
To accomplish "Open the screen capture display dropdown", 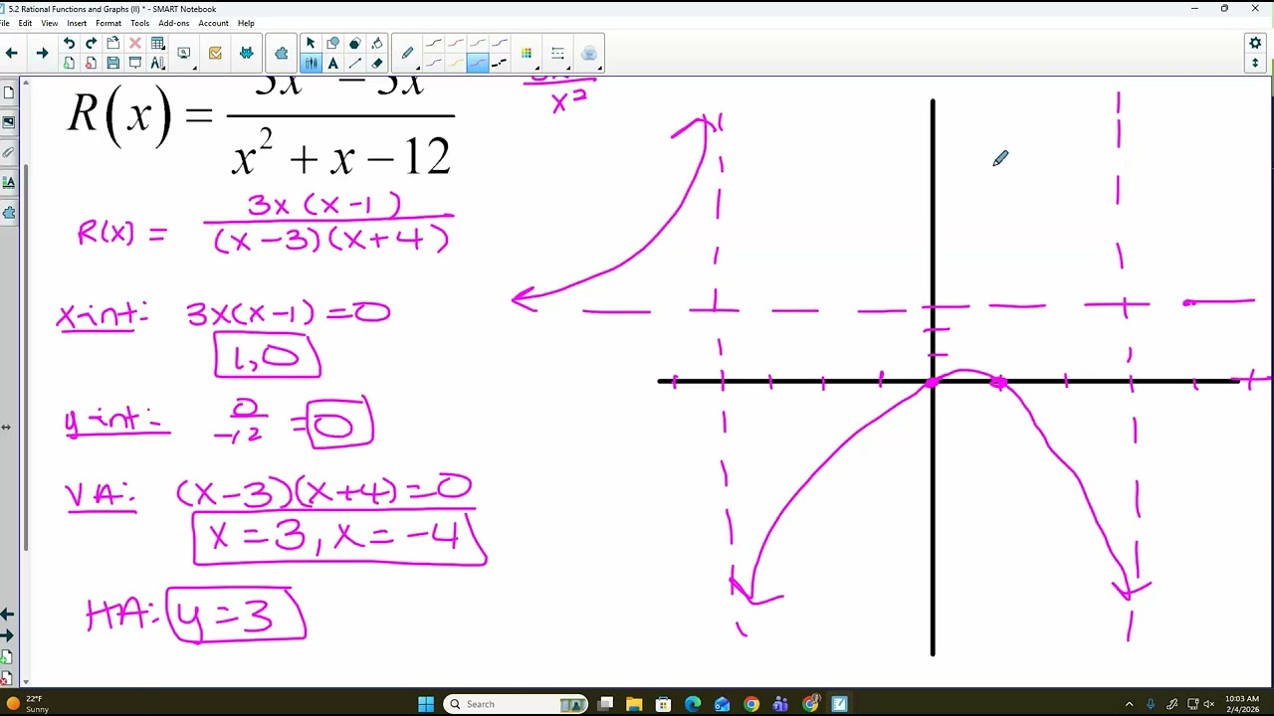I will 184,53.
